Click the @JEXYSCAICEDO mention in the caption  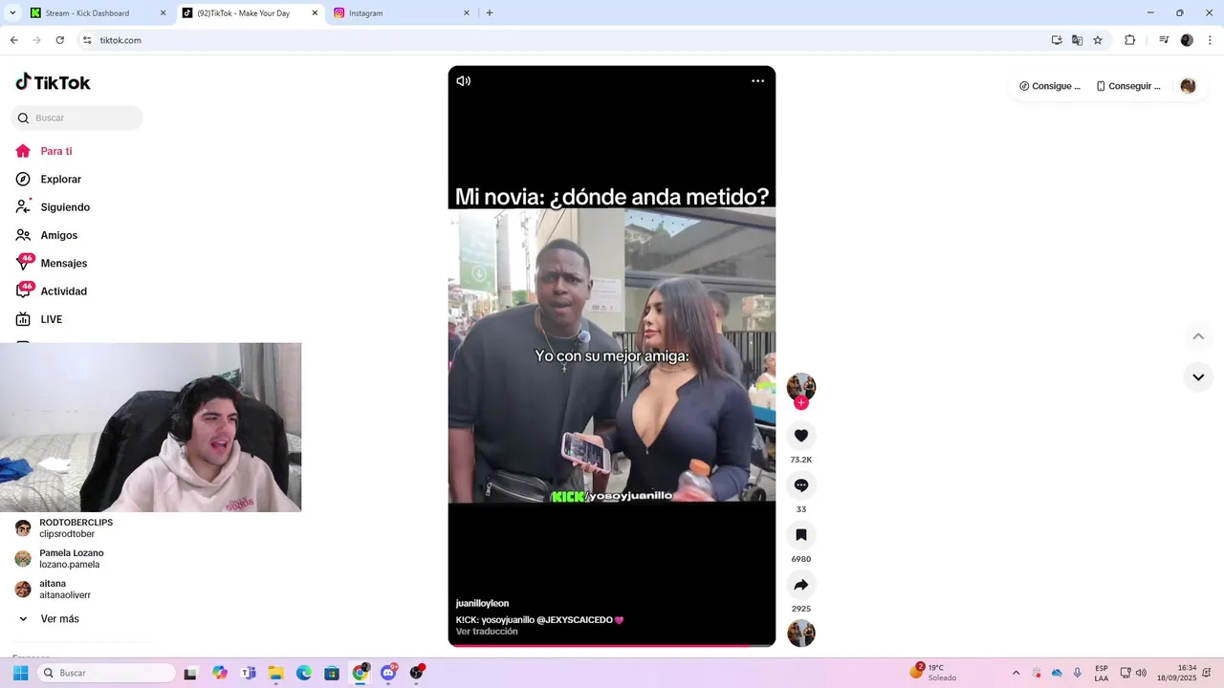(574, 620)
